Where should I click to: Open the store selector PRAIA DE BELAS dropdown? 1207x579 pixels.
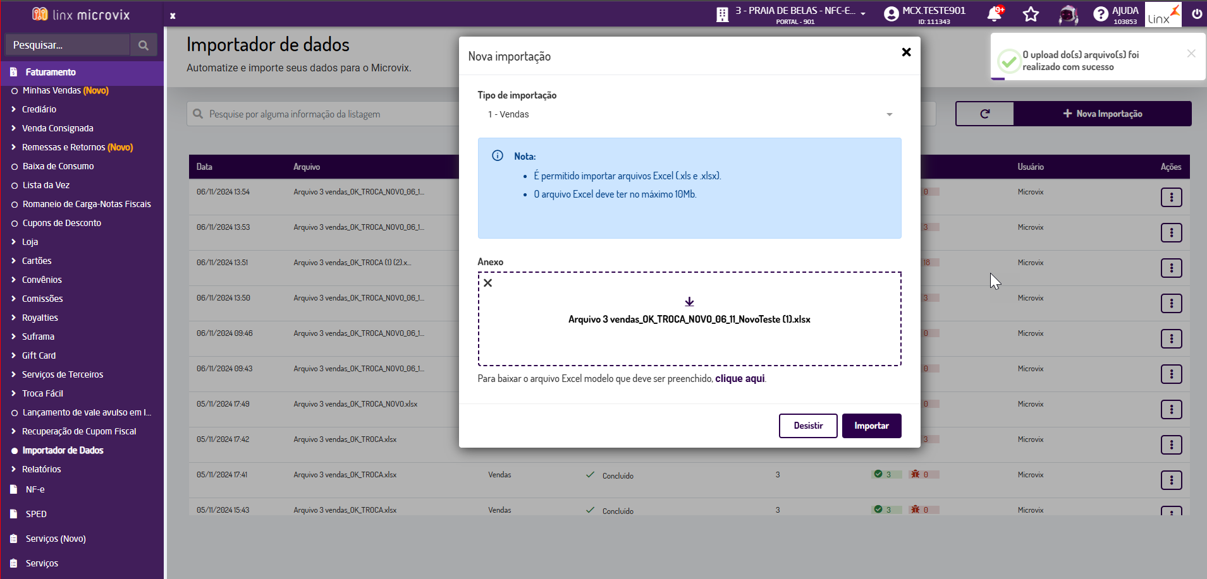799,14
